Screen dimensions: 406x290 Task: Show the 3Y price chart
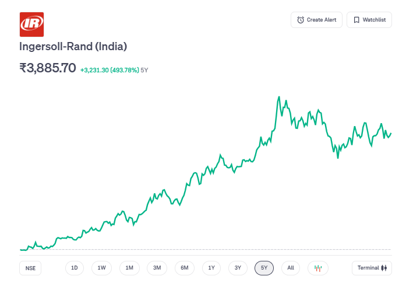coord(238,268)
